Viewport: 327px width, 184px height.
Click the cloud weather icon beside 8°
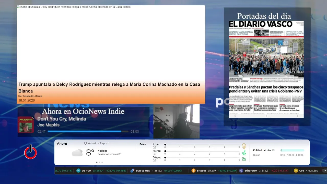coord(77,153)
